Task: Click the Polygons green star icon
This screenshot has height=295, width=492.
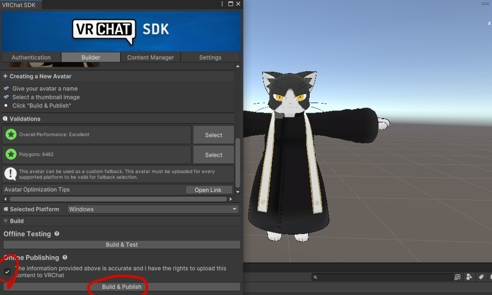Action: click(11, 154)
